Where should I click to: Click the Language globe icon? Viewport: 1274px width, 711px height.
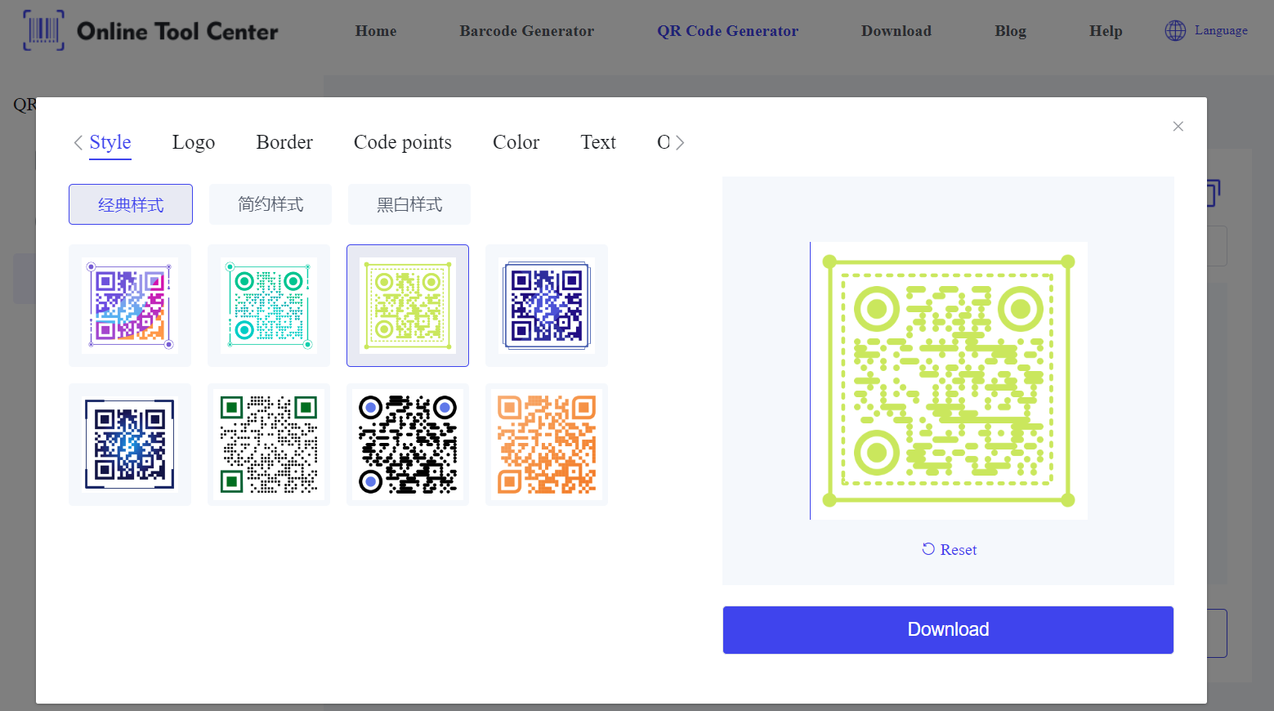coord(1175,30)
